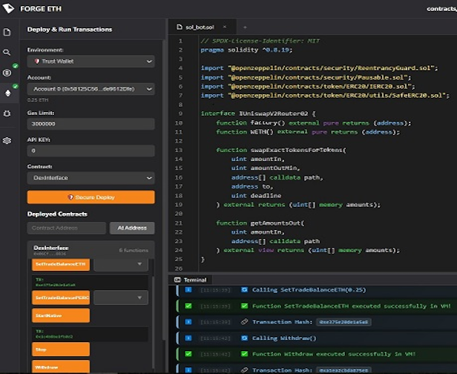Screen dimensions: 457x374
Task: Open the Debugger bug icon
Action: [x=7, y=114]
